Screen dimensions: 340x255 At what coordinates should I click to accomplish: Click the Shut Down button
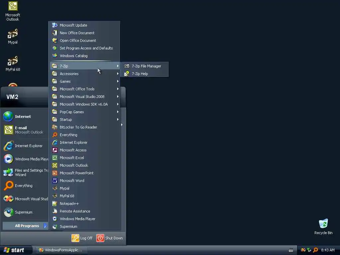pyautogui.click(x=110, y=238)
